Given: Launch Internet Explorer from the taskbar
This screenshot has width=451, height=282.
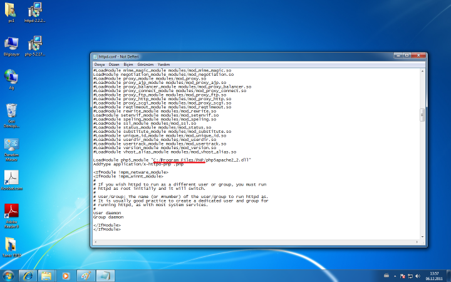Looking at the screenshot, I should click(x=28, y=275).
